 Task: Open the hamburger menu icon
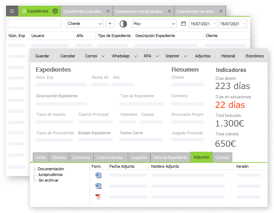12,11
